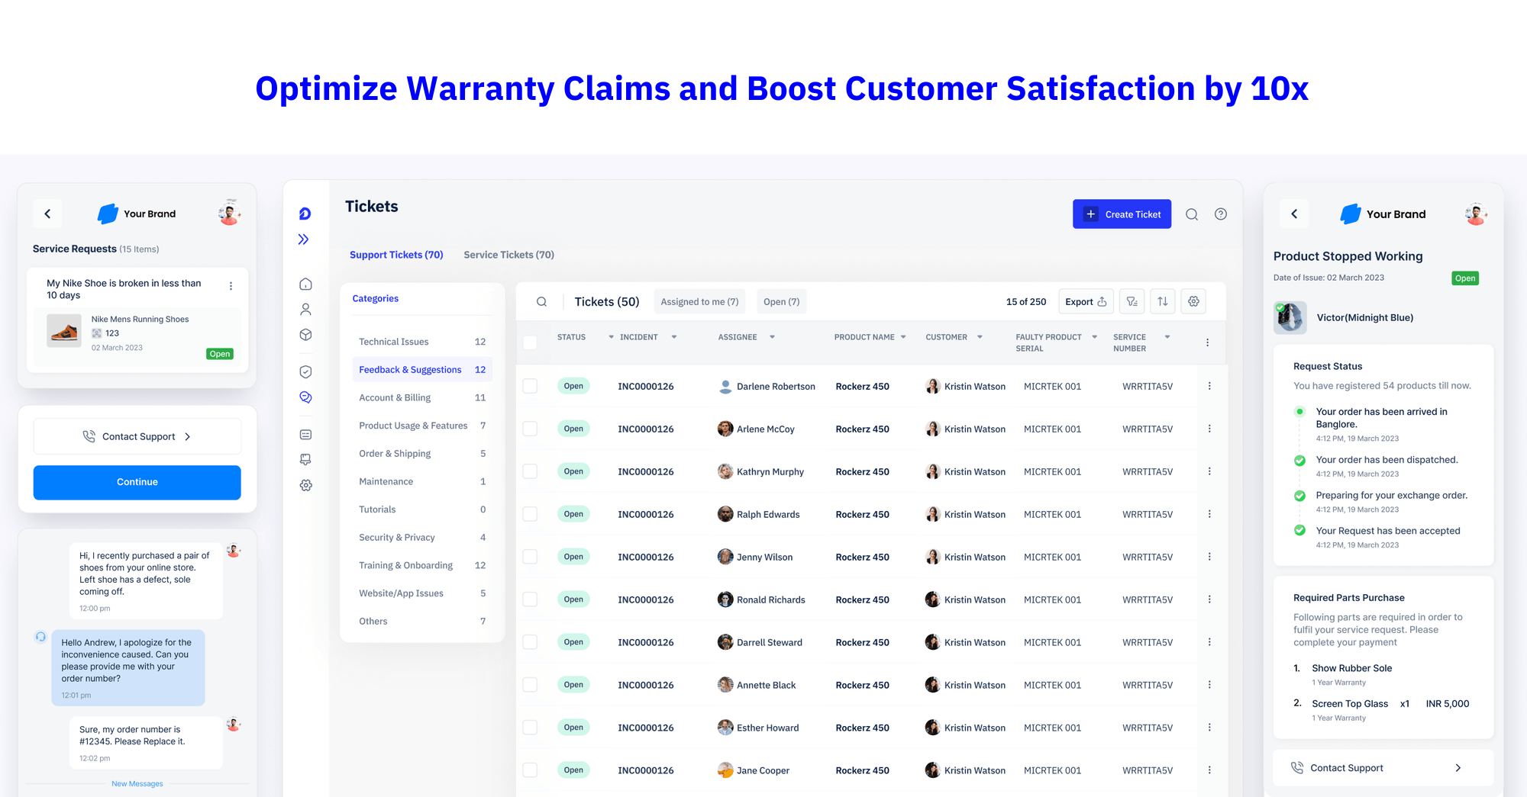Click the search magnifier in the Tickets header
The image size is (1527, 797).
click(x=1192, y=214)
